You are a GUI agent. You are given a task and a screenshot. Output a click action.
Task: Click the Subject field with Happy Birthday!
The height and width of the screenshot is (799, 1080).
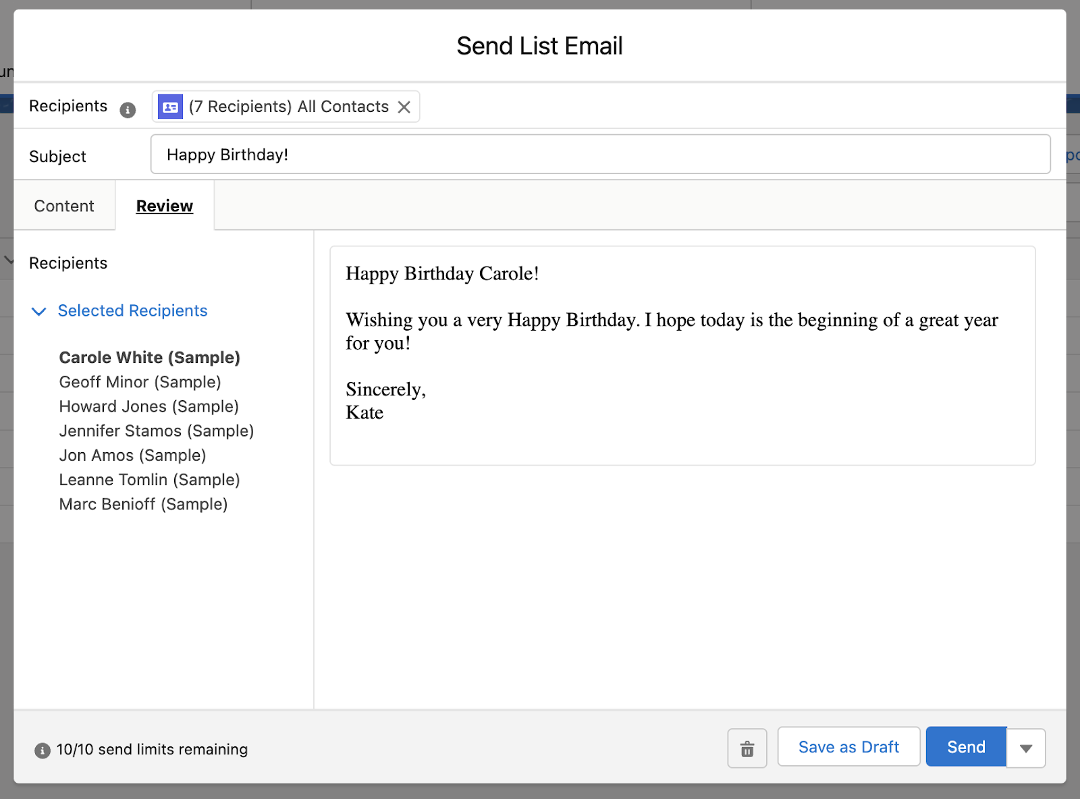click(x=600, y=155)
